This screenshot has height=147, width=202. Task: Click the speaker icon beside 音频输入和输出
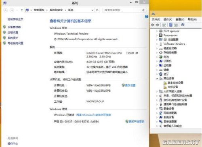pyautogui.click(x=161, y=126)
